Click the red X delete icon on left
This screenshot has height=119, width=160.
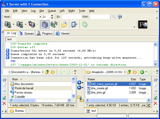coord(4,103)
